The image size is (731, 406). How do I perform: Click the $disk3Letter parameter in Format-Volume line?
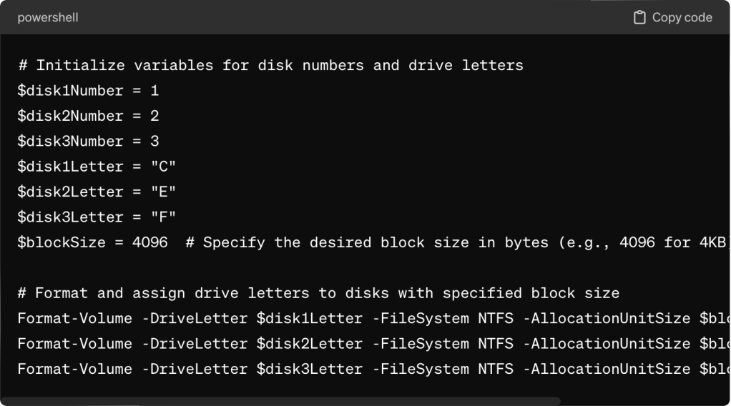click(x=309, y=369)
